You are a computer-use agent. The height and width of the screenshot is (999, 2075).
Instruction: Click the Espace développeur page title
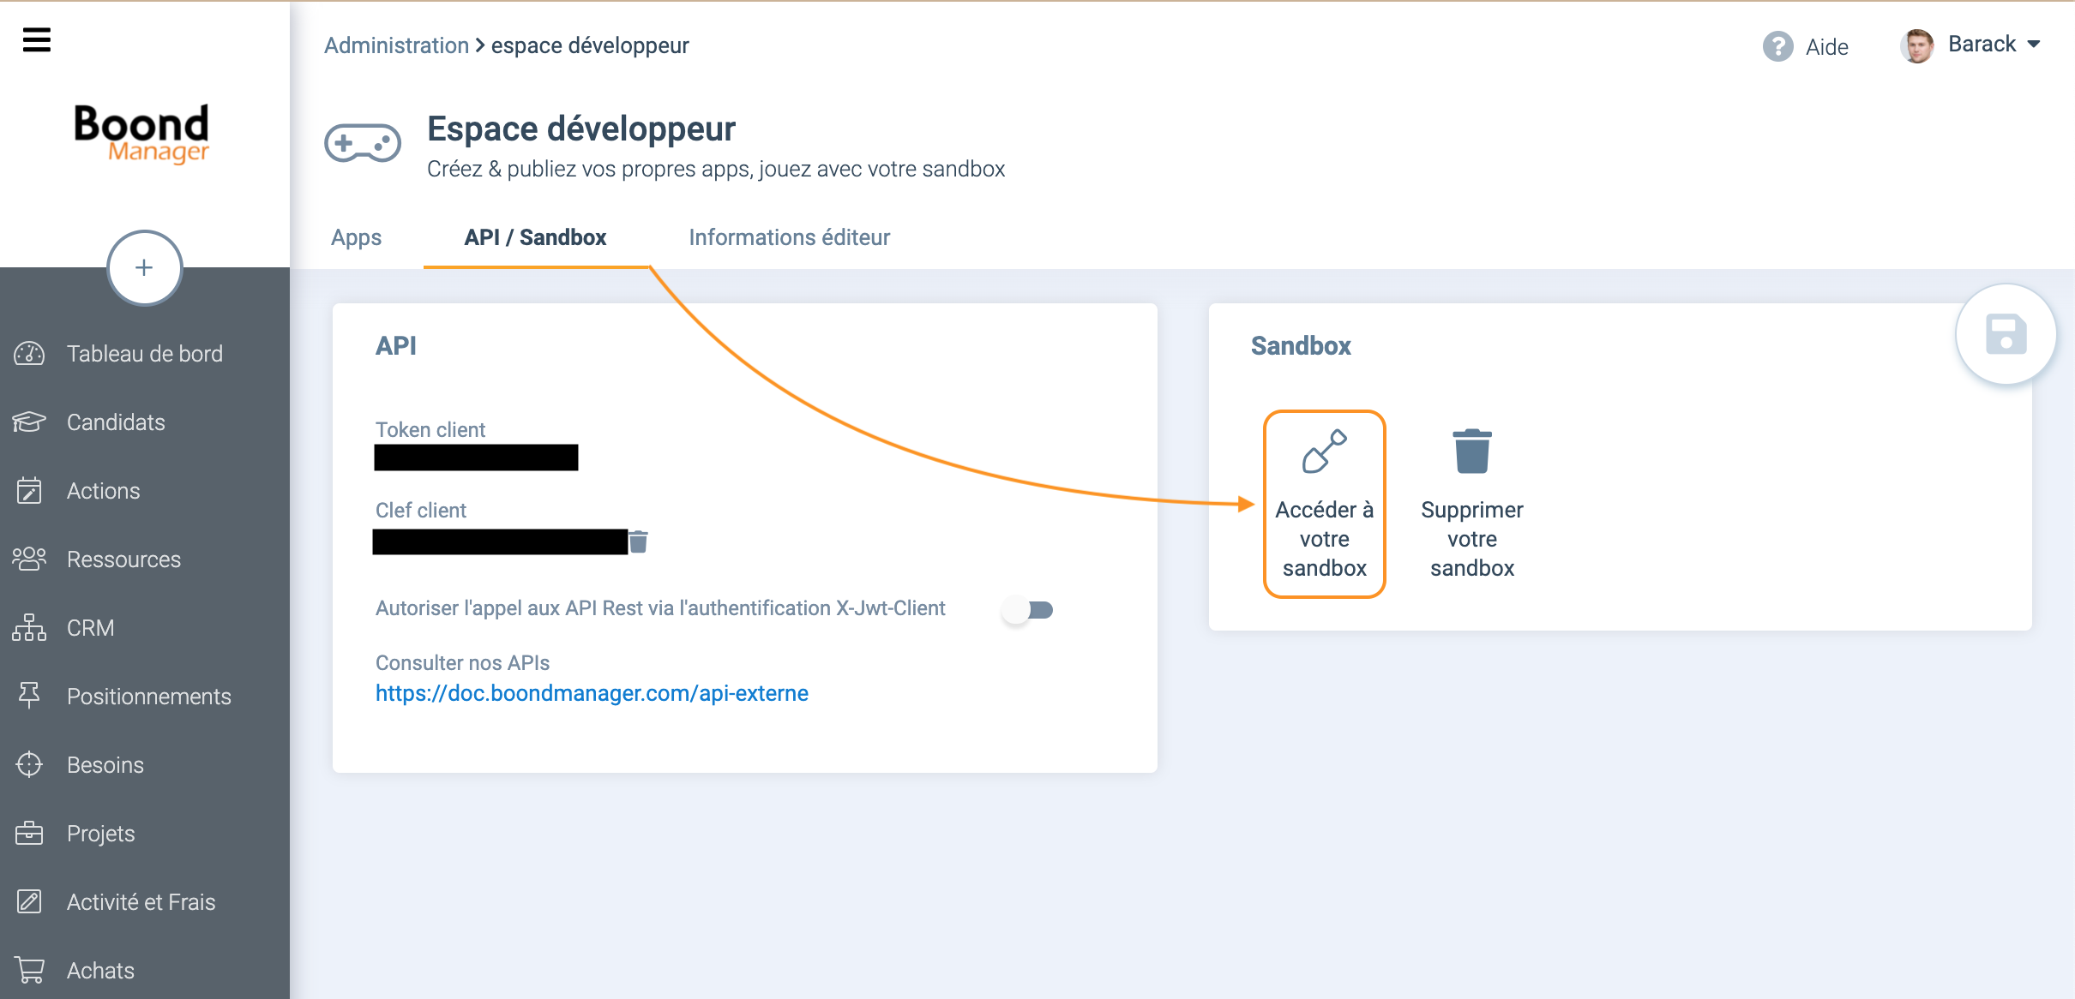point(581,129)
